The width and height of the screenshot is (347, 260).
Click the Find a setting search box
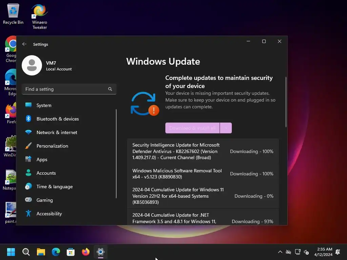69,89
